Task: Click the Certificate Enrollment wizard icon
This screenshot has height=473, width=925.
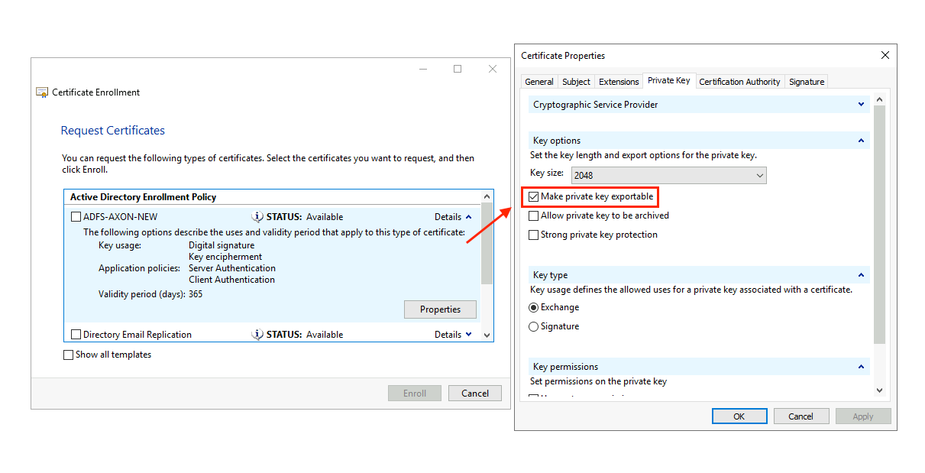Action: coord(41,91)
